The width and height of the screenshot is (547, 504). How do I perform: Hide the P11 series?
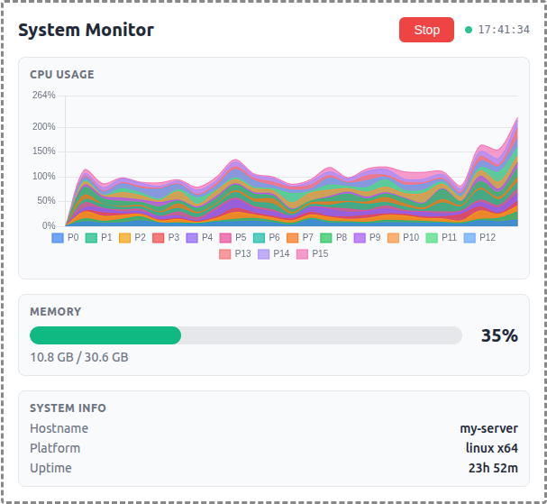(x=442, y=237)
